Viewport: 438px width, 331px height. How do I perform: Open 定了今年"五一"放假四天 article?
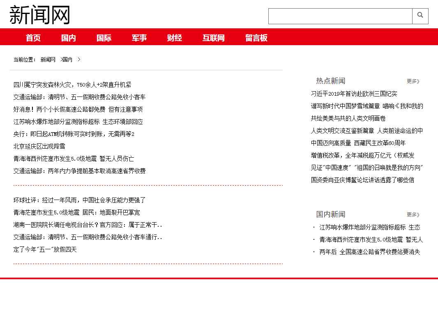point(45,250)
